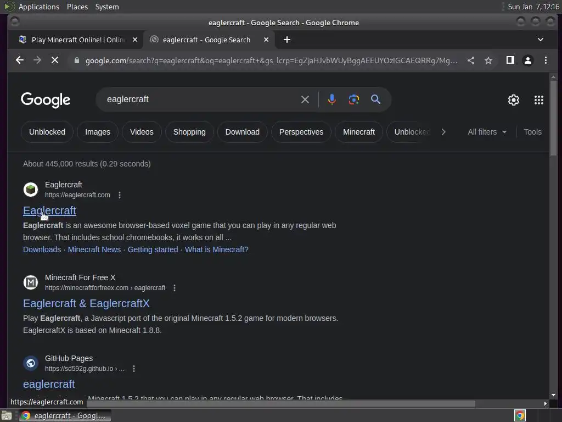Click the Google logo
Screen dimensions: 562x422
[46, 100]
